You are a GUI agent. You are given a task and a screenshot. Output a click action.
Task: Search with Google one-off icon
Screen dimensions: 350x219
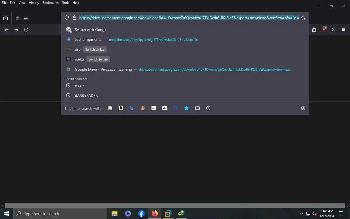pos(110,108)
